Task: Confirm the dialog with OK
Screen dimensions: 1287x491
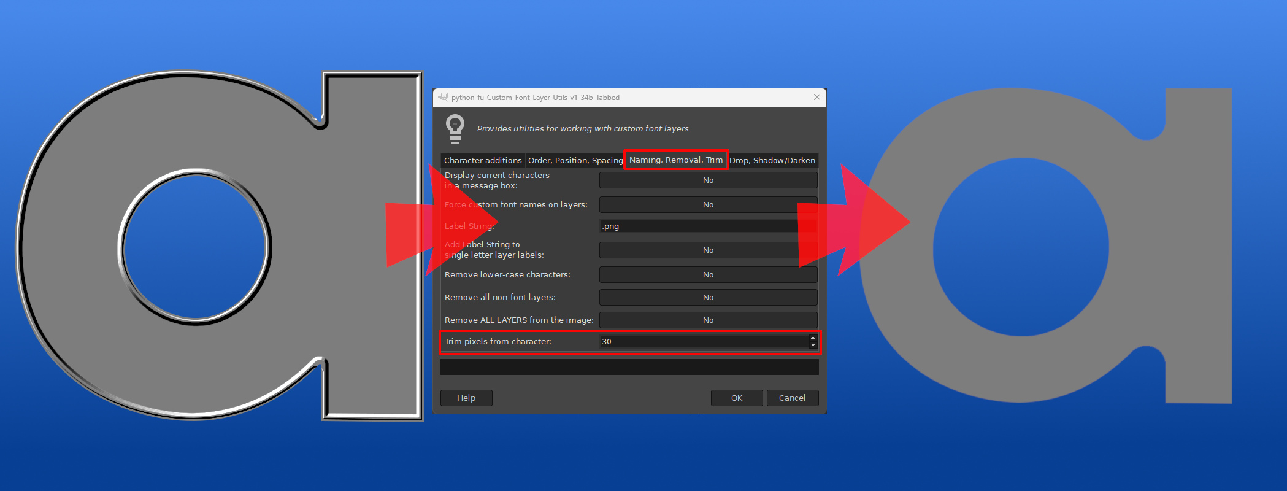Action: pos(737,398)
